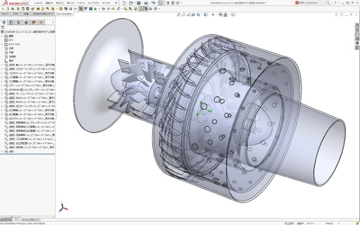Expand the 合致 mates folder
This screenshot has width=360, height=225.
[x=2, y=152]
